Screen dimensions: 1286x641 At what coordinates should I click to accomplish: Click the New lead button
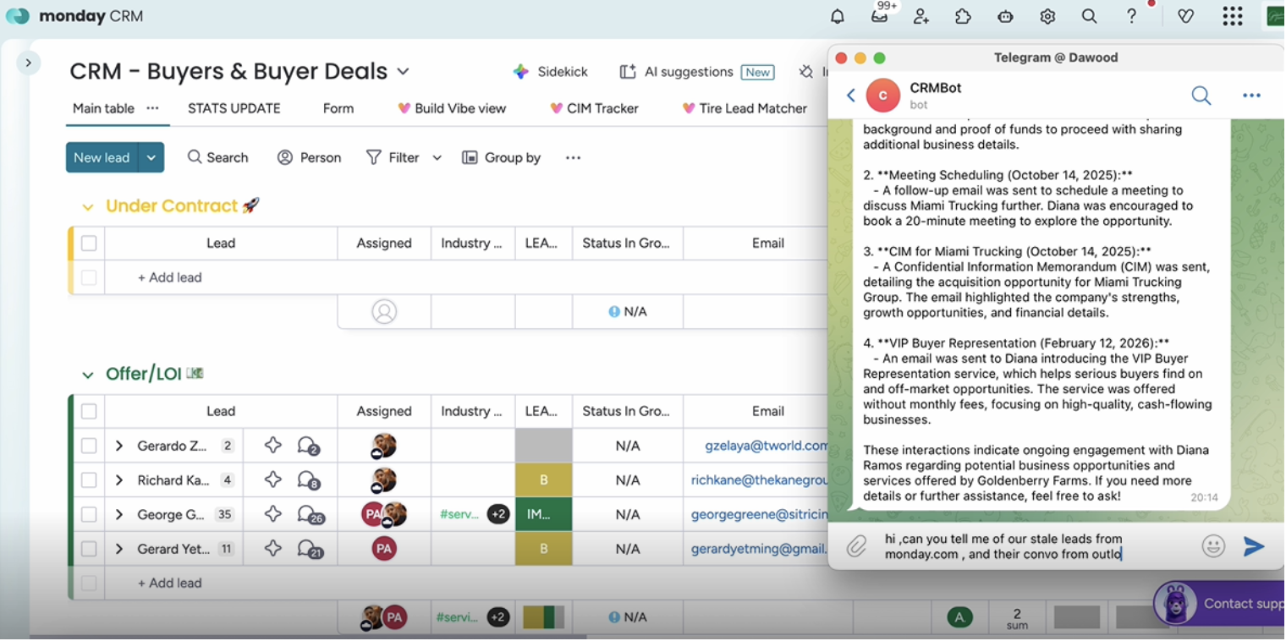(102, 157)
